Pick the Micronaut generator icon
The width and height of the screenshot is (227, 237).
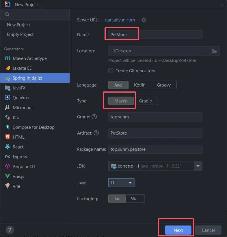(8, 108)
